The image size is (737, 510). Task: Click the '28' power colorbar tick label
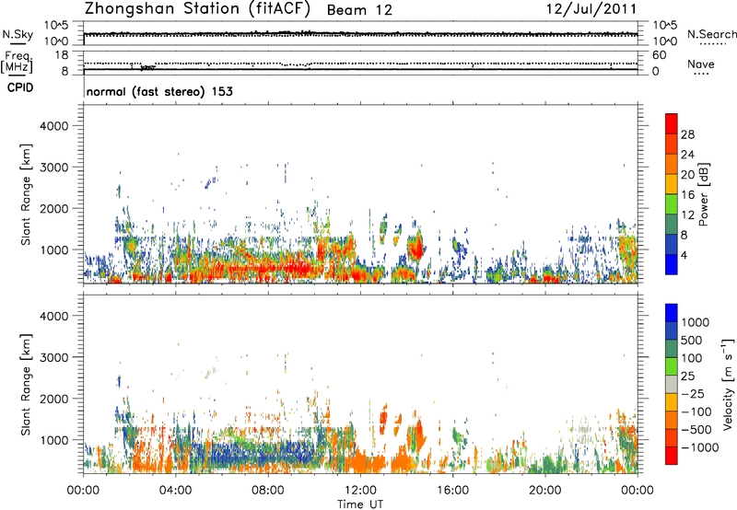coord(687,134)
